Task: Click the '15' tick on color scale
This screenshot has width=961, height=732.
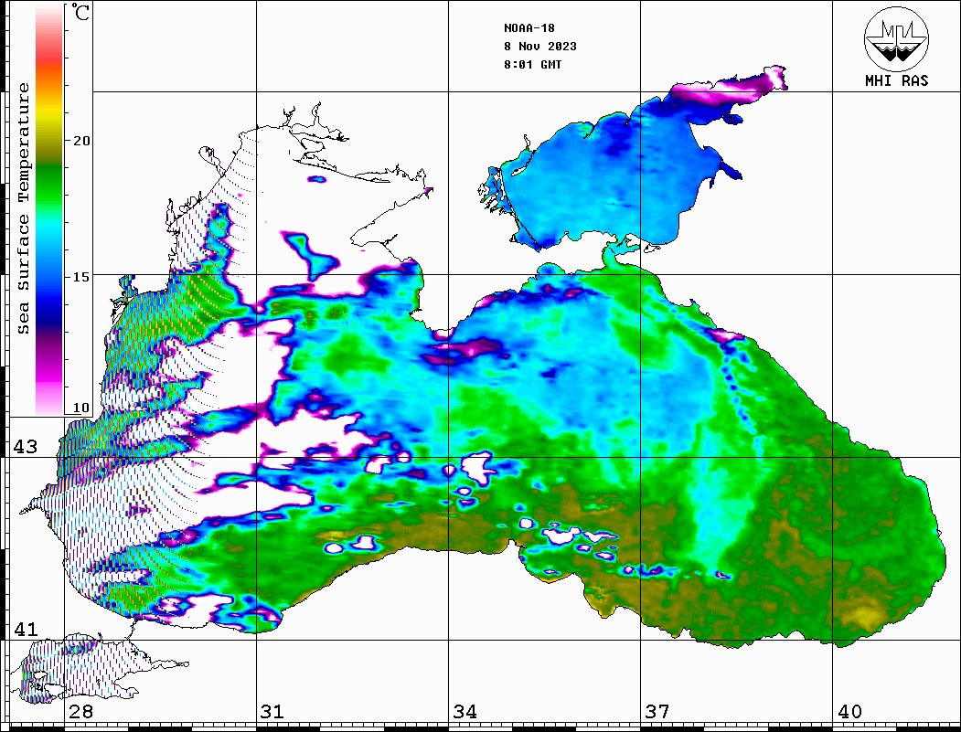Action: pos(81,277)
